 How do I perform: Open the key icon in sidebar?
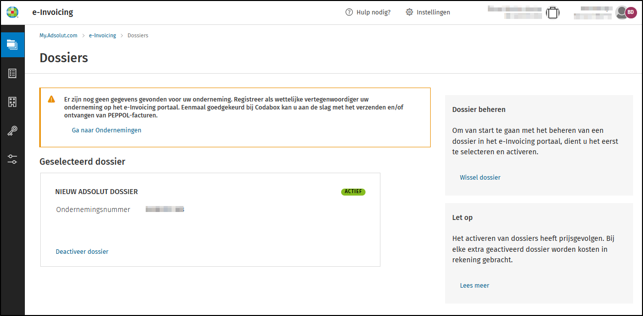coord(12,131)
